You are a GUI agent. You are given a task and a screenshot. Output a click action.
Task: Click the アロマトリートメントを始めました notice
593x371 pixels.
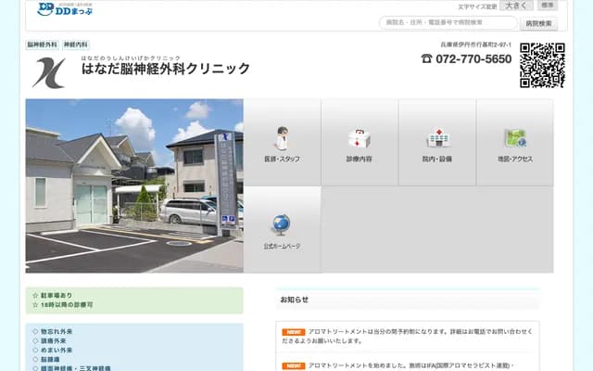410,365
